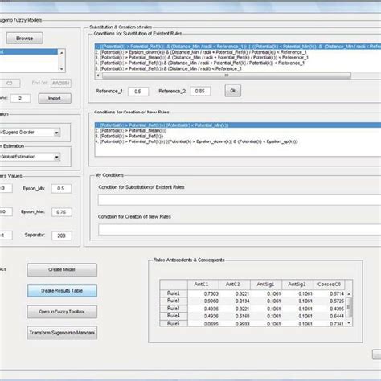
Task: Click the AntC1 column header
Action: coord(203,285)
